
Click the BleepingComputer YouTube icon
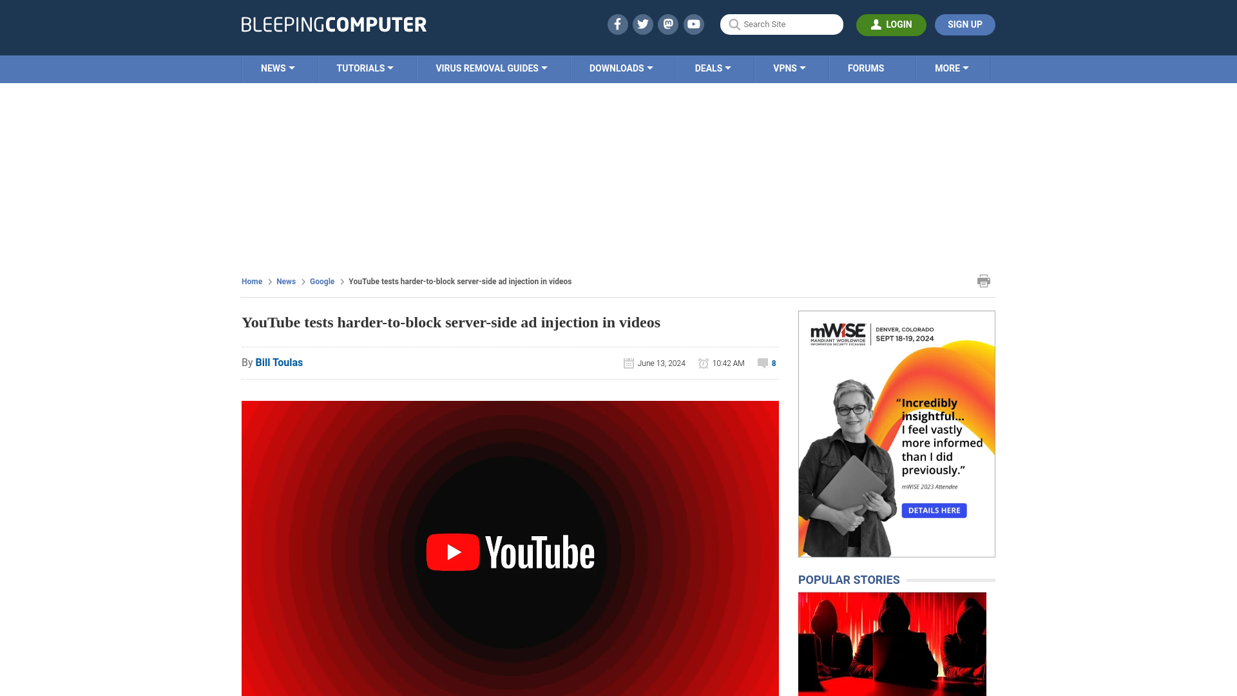[x=694, y=24]
